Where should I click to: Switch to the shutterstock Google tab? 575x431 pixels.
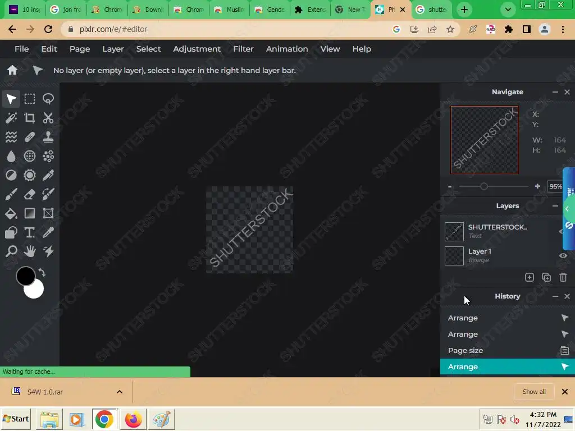click(x=432, y=10)
